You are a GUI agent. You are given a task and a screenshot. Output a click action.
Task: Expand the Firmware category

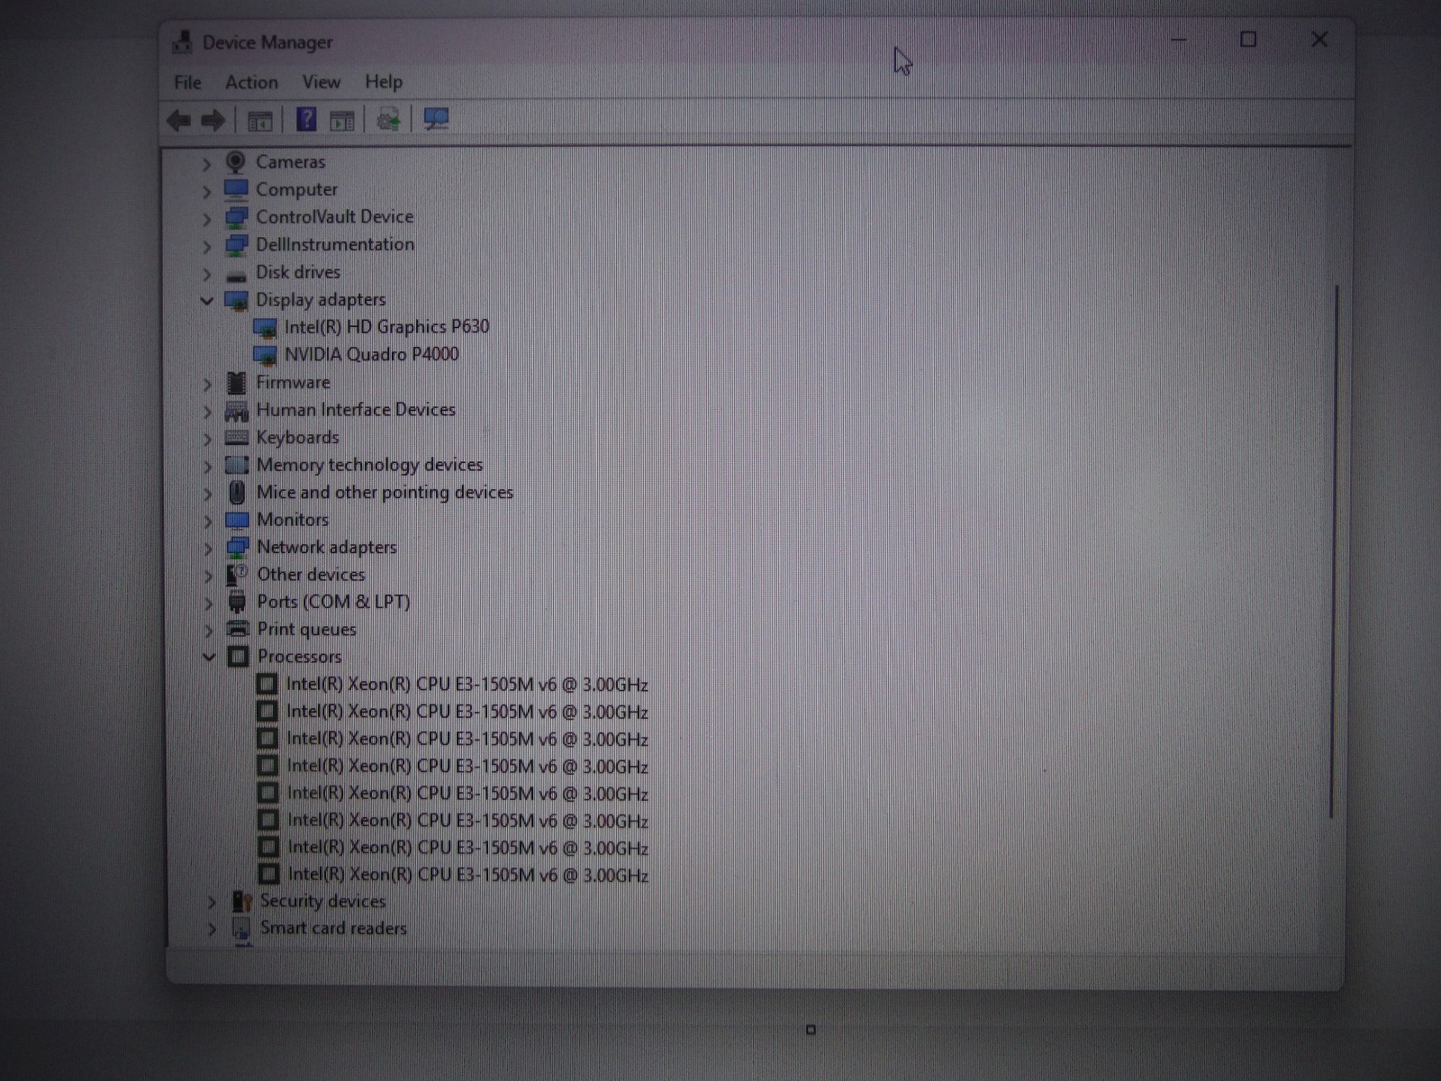pos(207,384)
